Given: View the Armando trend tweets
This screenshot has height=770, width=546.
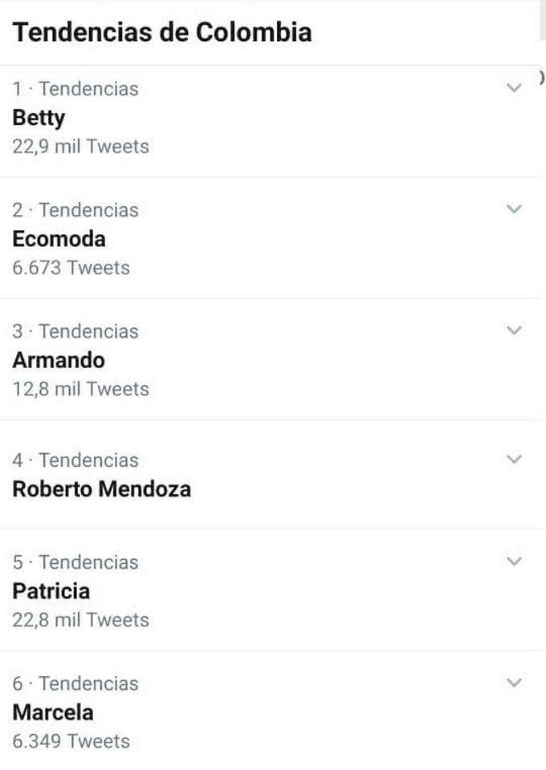Looking at the screenshot, I should pos(58,360).
